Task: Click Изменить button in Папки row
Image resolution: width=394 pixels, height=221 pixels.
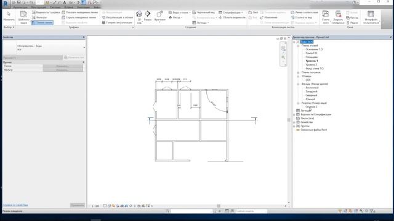Action: [x=63, y=66]
